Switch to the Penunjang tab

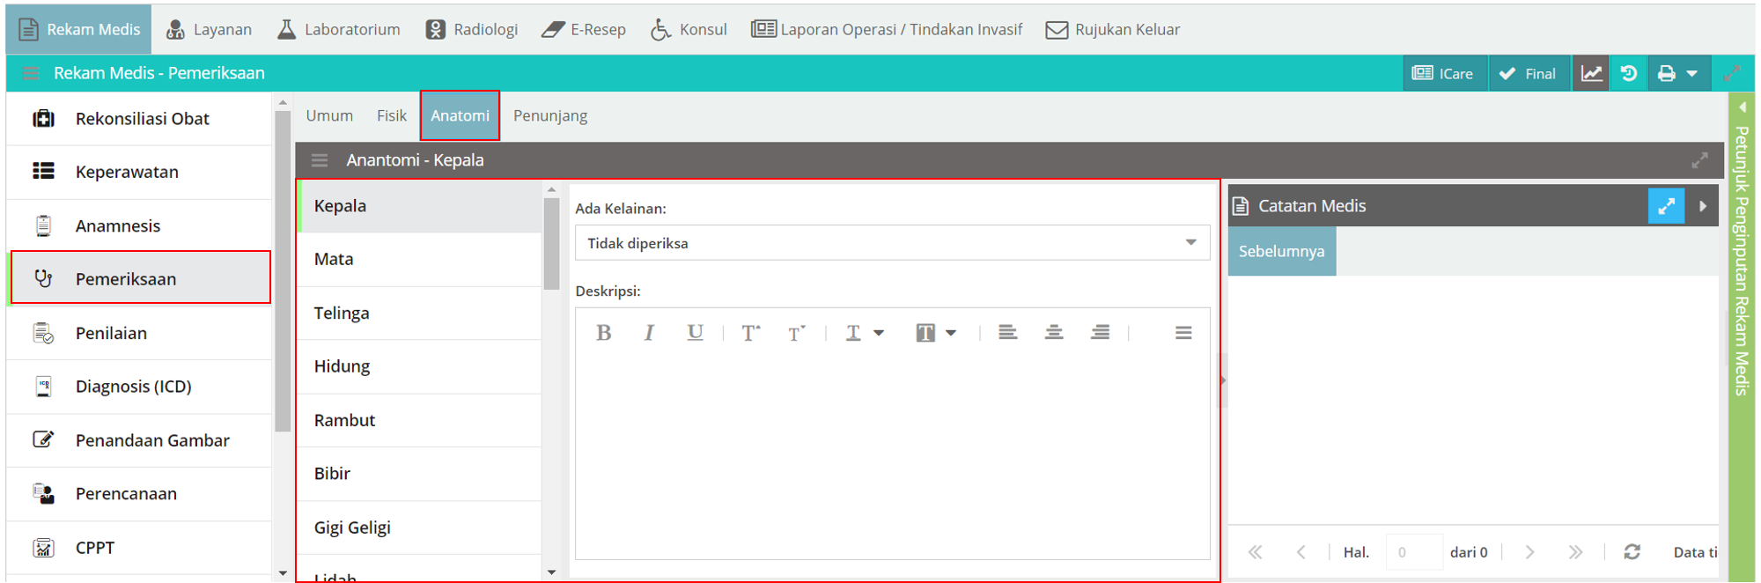pyautogui.click(x=550, y=115)
